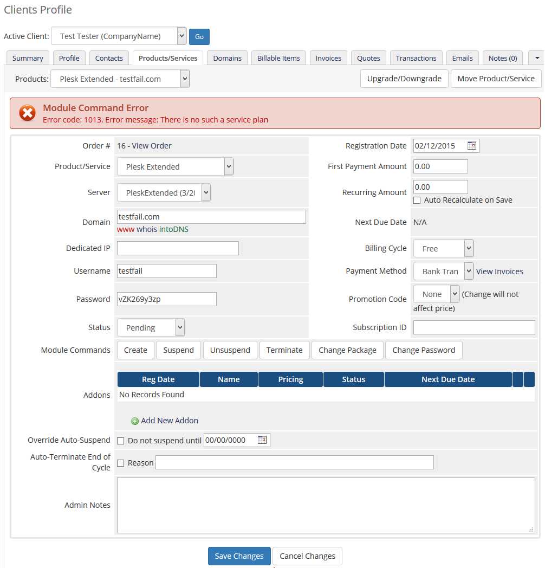Image resolution: width=545 pixels, height=568 pixels.
Task: Focus the Username field
Action: click(x=166, y=271)
